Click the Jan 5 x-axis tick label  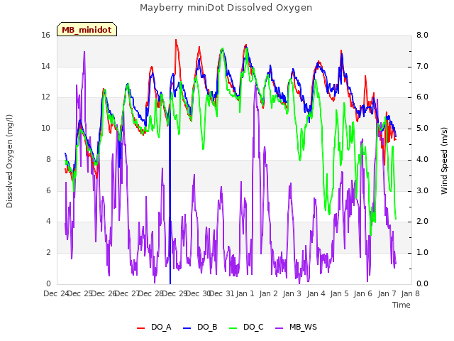pos(339,293)
